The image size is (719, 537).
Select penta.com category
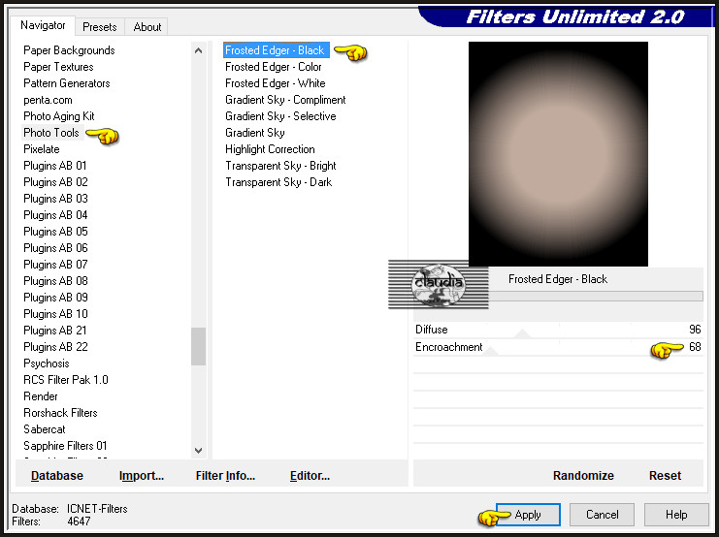[x=48, y=100]
